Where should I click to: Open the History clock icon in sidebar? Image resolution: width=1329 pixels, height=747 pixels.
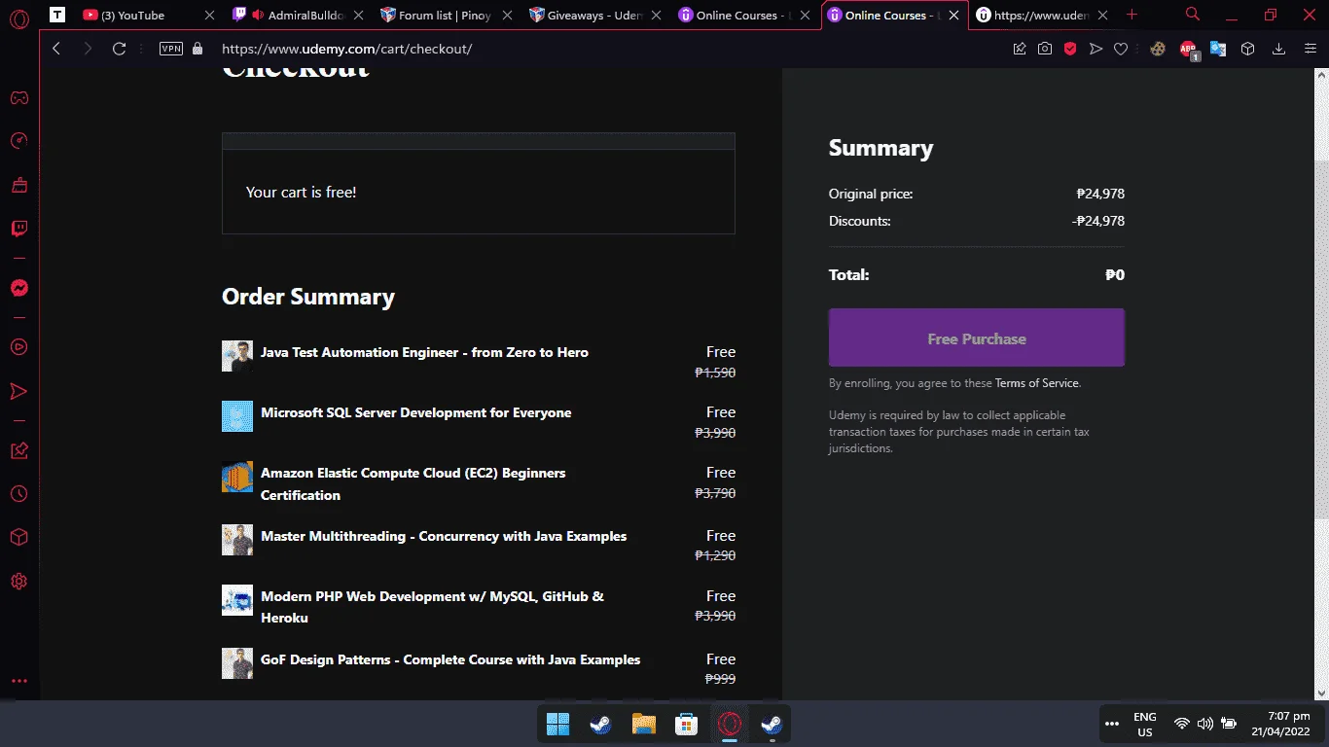[x=18, y=494]
